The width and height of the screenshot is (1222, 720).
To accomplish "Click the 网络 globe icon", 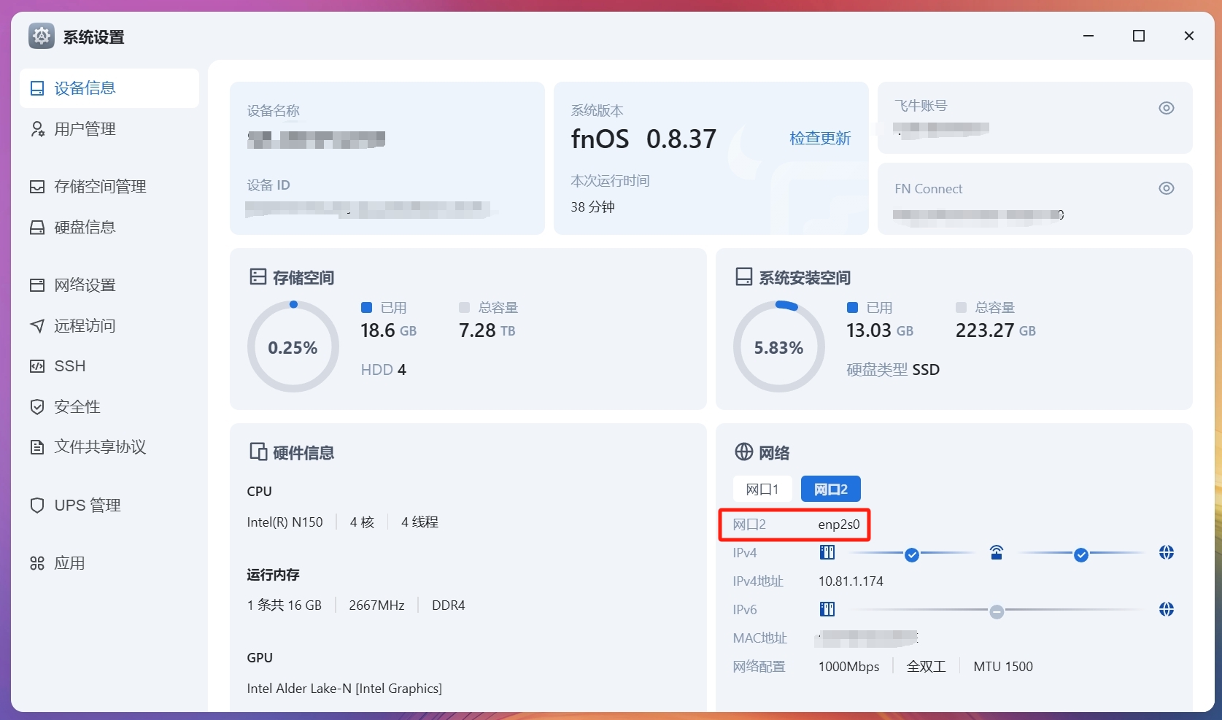I will point(743,452).
